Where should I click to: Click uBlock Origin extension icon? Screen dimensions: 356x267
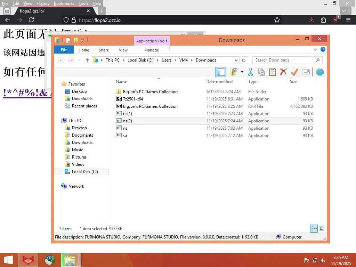pyautogui.click(x=336, y=19)
